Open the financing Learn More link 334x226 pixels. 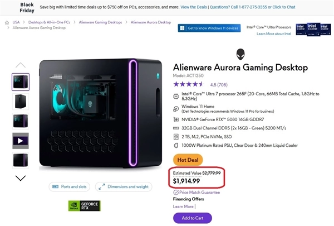pos(183,206)
